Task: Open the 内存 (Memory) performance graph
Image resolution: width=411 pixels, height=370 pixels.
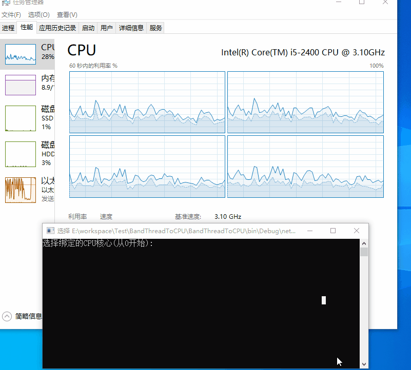Action: [21, 85]
